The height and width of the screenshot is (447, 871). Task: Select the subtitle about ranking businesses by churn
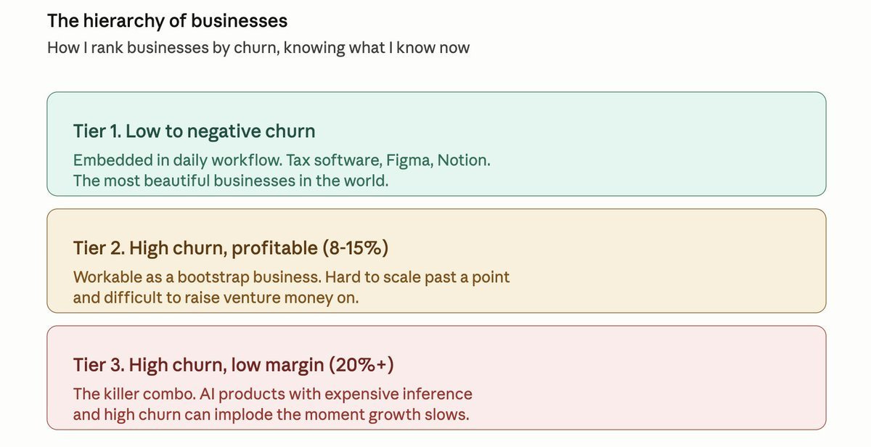258,49
